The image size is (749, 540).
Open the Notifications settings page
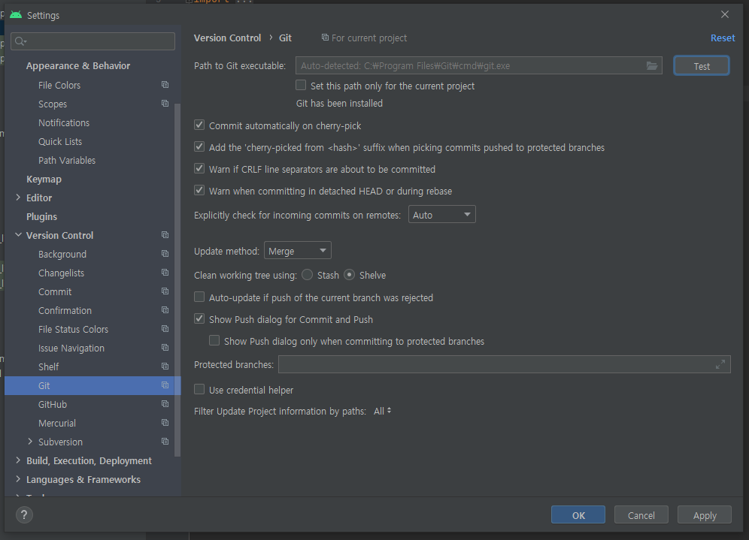coord(64,122)
